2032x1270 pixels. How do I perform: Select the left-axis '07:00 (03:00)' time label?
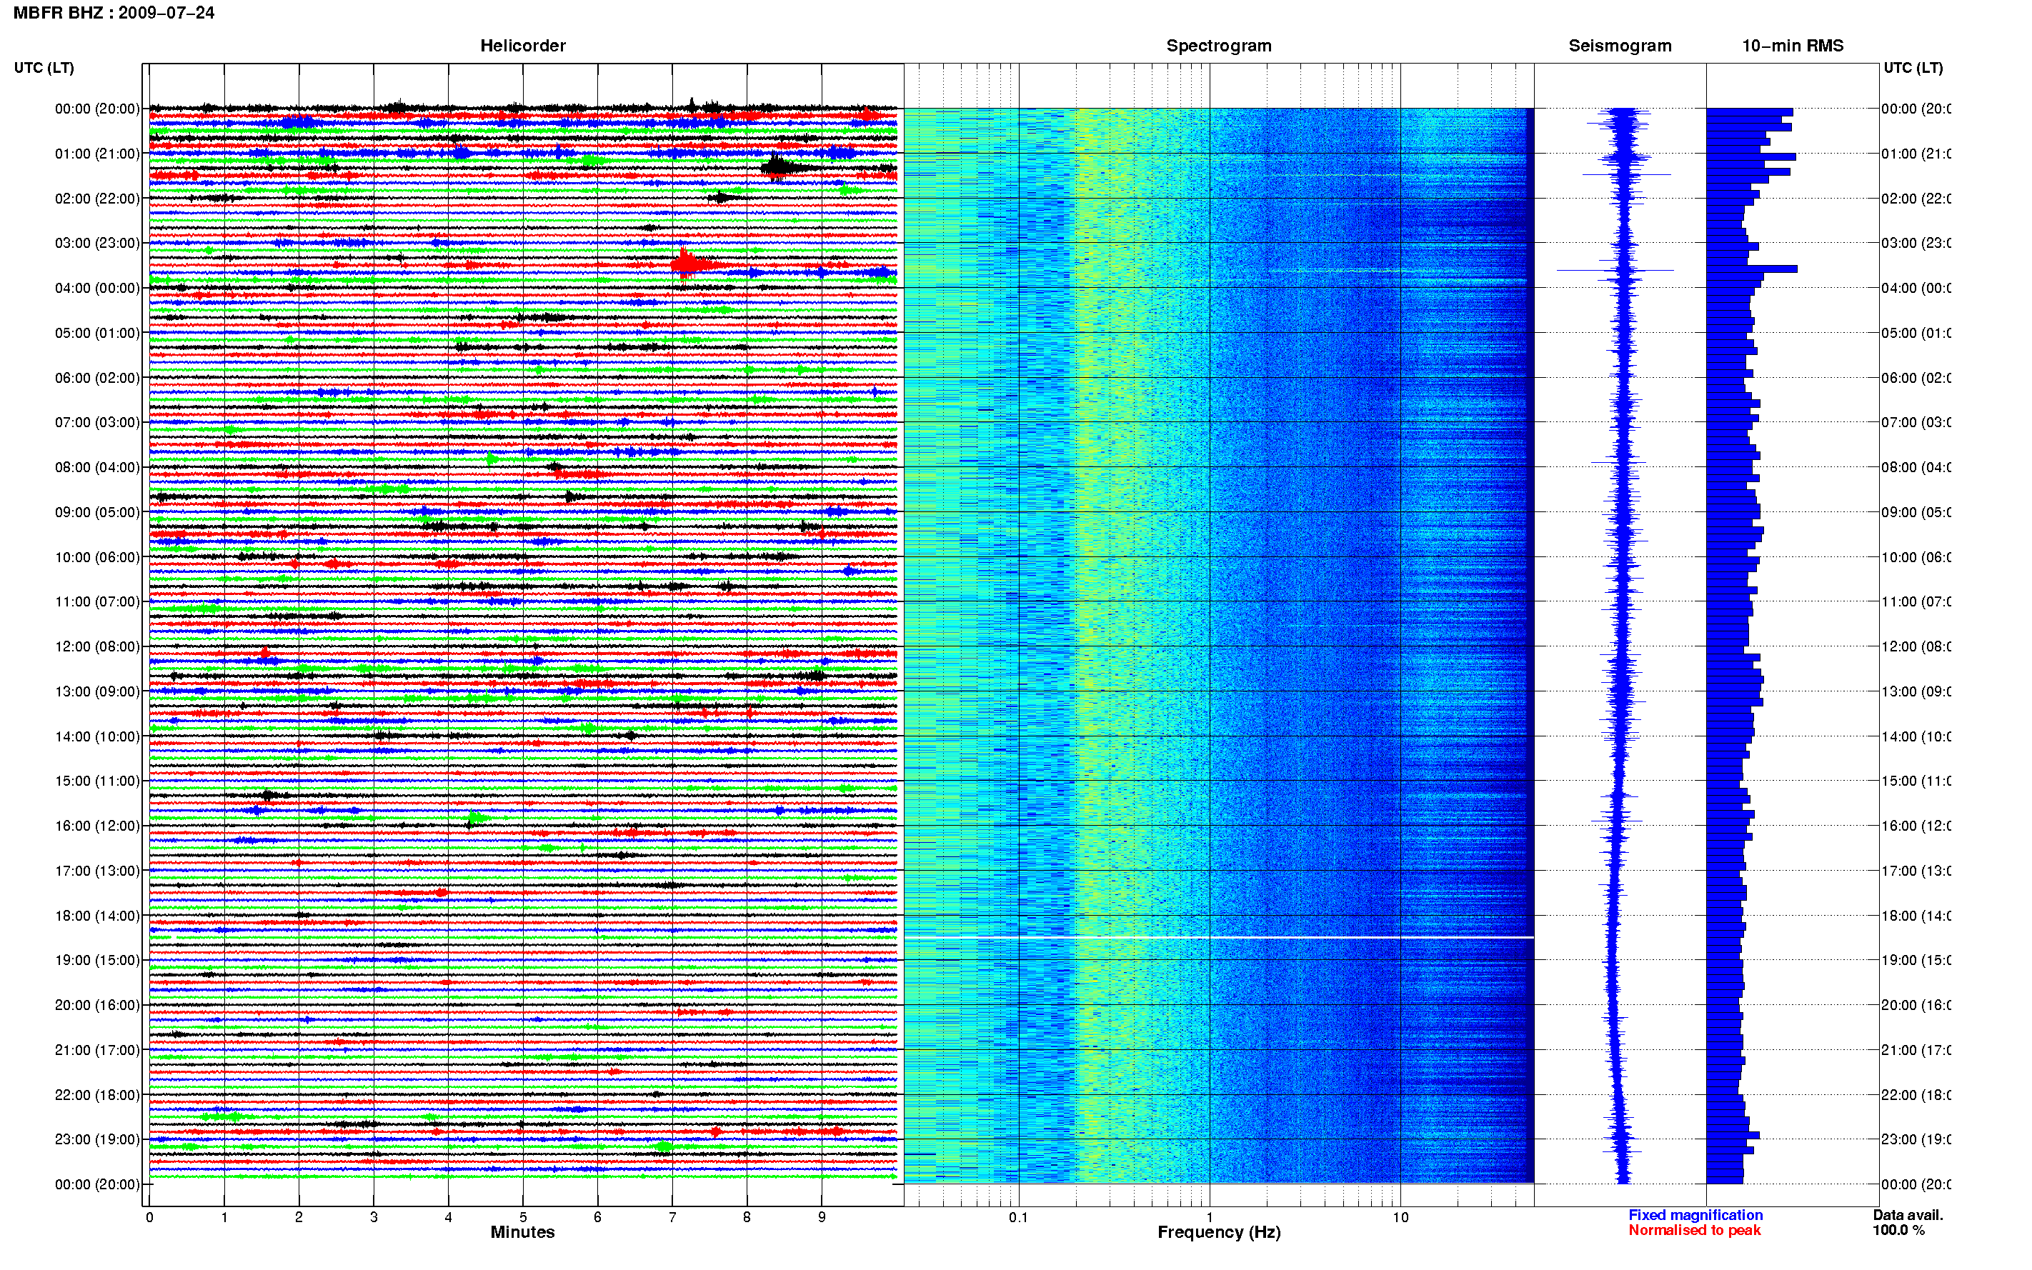(97, 421)
